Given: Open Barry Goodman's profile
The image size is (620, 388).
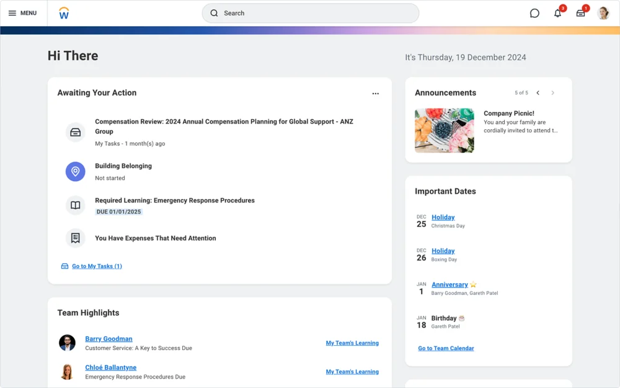Looking at the screenshot, I should 108,338.
